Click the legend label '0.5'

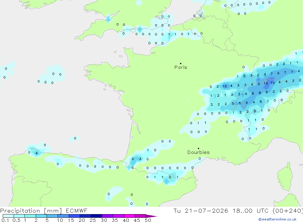tap(16, 220)
